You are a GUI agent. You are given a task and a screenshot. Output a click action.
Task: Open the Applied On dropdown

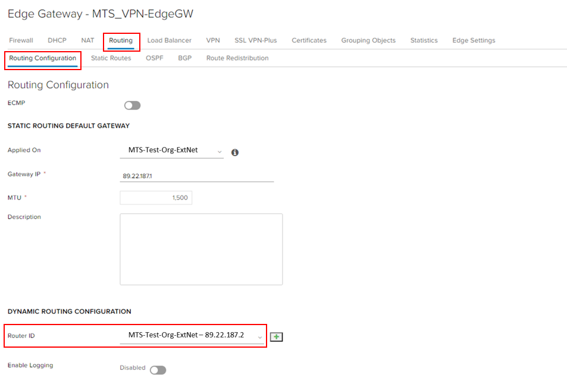[171, 151]
